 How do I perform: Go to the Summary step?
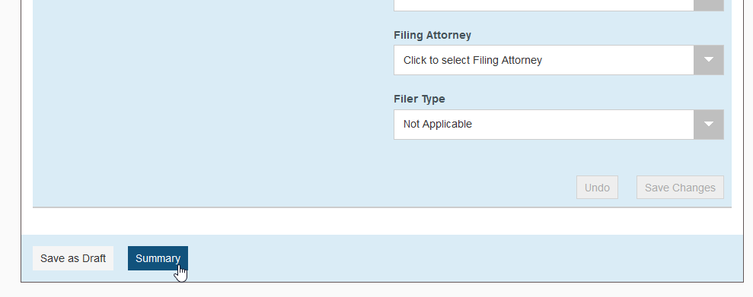[158, 258]
